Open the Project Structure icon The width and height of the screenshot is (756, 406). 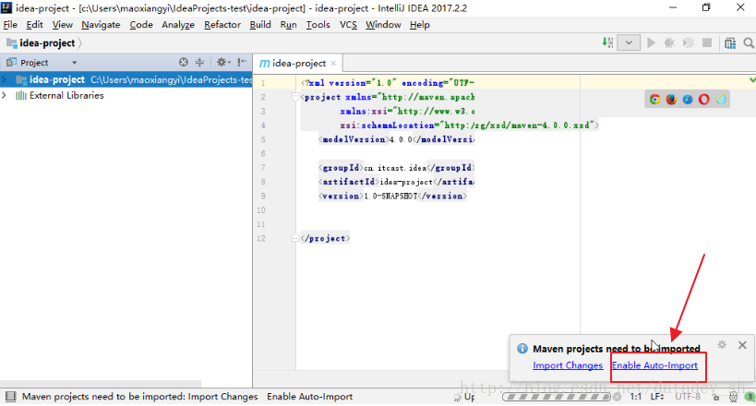point(730,43)
